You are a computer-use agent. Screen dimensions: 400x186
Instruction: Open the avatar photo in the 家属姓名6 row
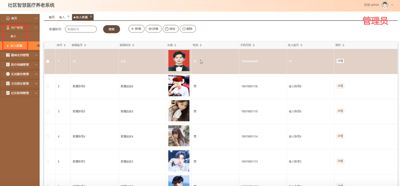(x=179, y=86)
